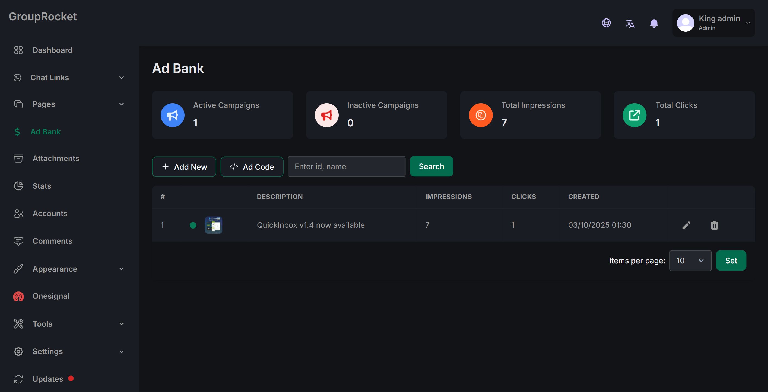
Task: Click the Active Campaigns megaphone icon
Action: click(x=173, y=115)
